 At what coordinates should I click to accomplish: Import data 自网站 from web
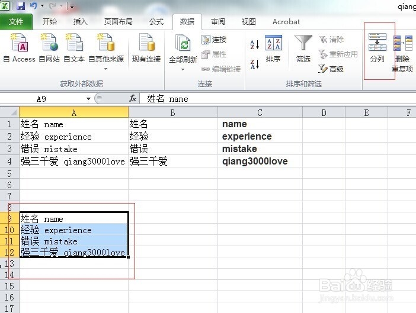click(49, 48)
